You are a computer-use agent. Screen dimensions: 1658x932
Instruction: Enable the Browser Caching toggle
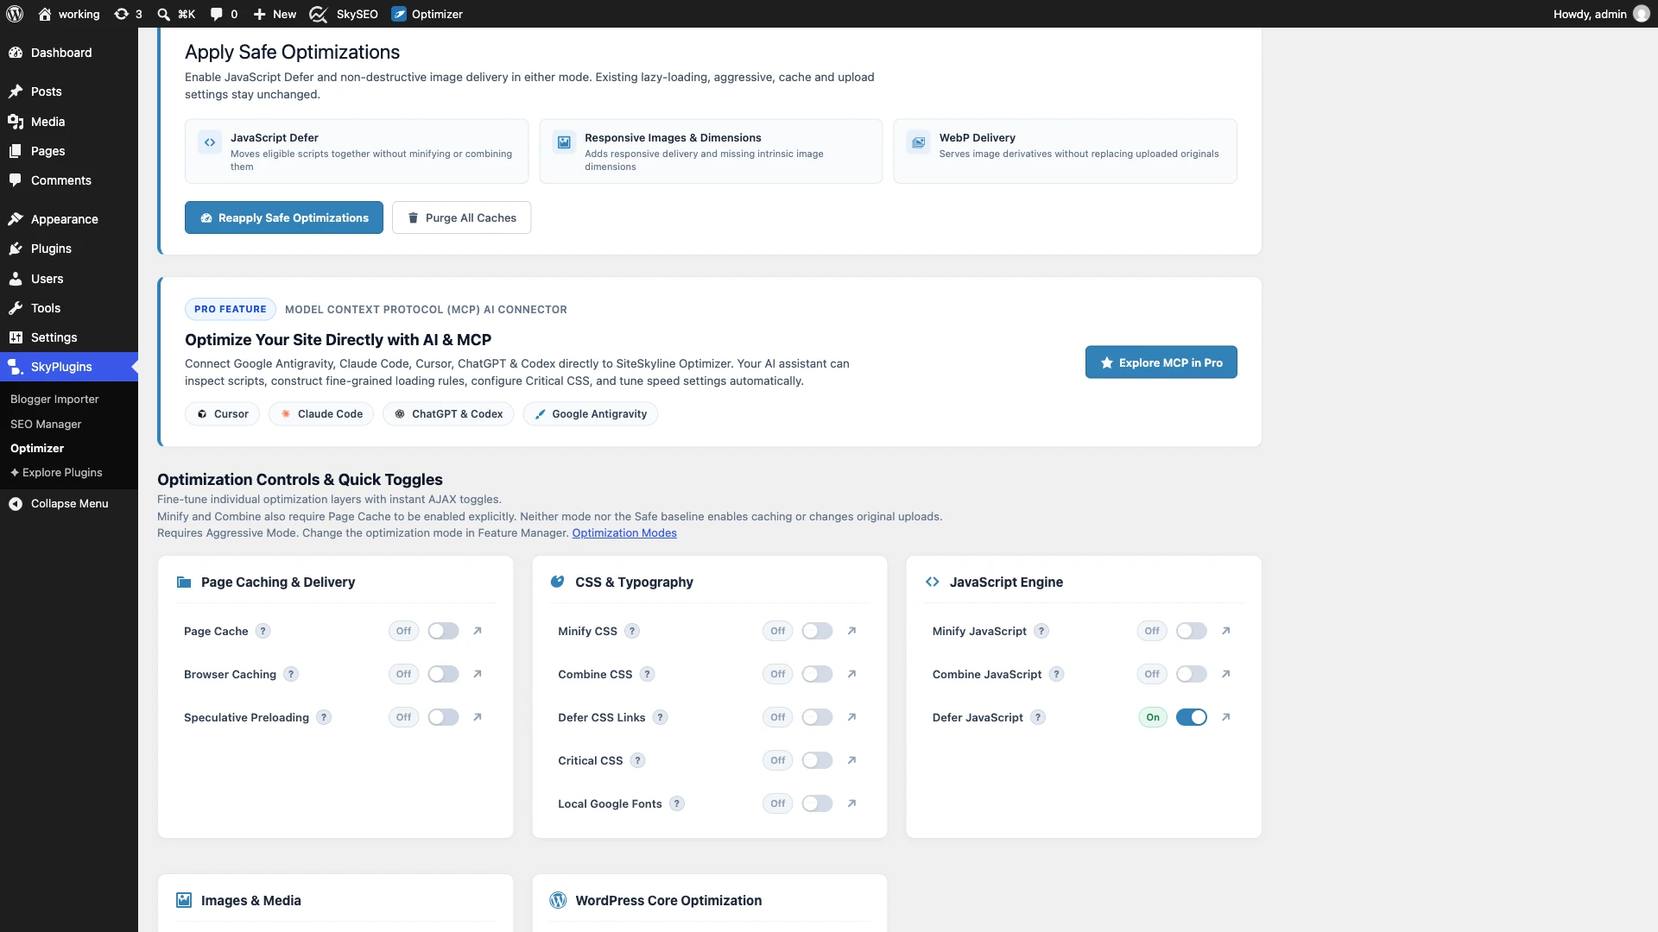(443, 674)
